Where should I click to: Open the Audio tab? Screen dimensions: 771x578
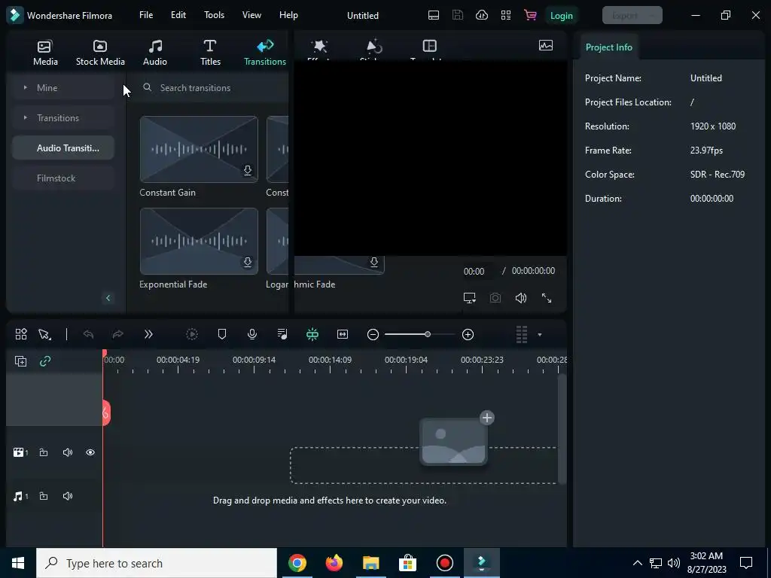(155, 53)
